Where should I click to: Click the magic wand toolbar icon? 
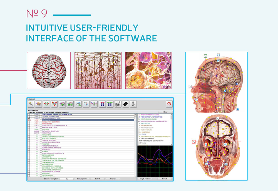click(x=31, y=104)
